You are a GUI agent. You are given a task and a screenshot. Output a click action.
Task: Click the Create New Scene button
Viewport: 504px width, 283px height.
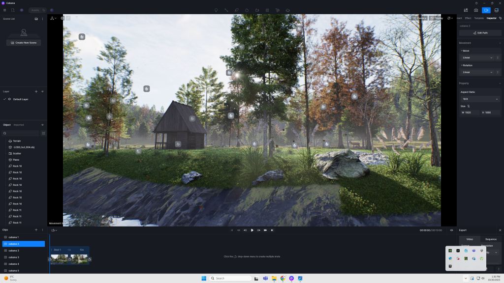[x=24, y=43]
